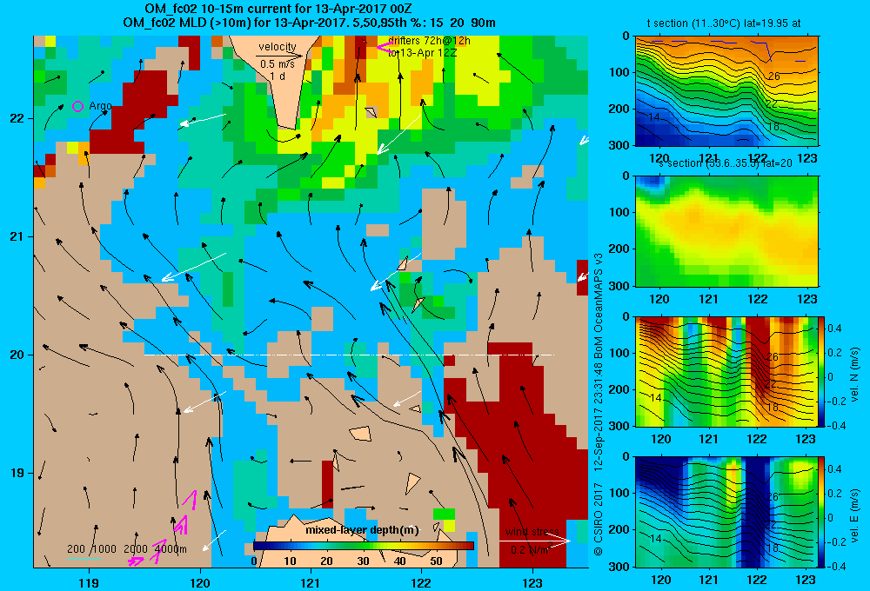Click longitude label 123 on main map axis
The image size is (870, 591).
(x=532, y=582)
